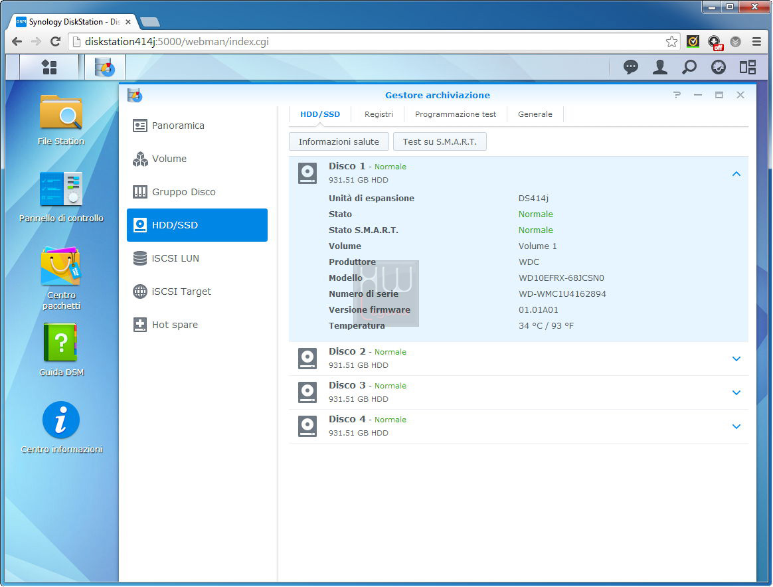Open Pannello di controllo desktop icon
The height and width of the screenshot is (587, 773).
click(x=61, y=189)
